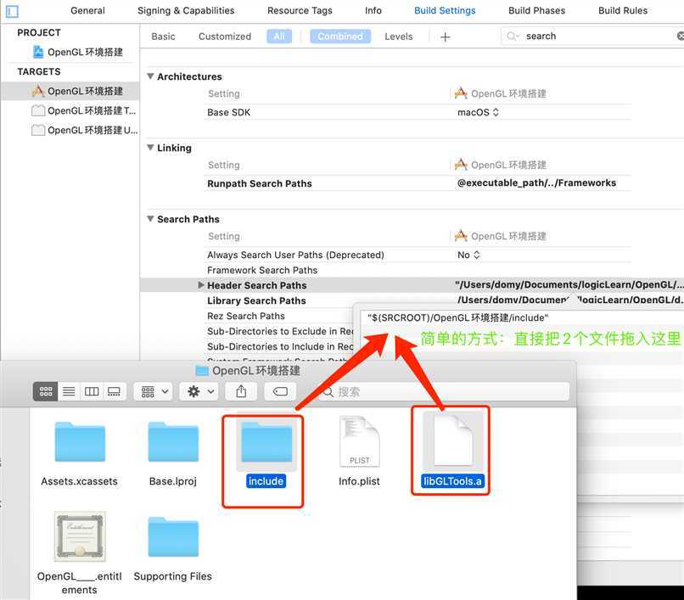This screenshot has height=600, width=684.
Task: Open the Build Settings tab
Action: pos(445,10)
